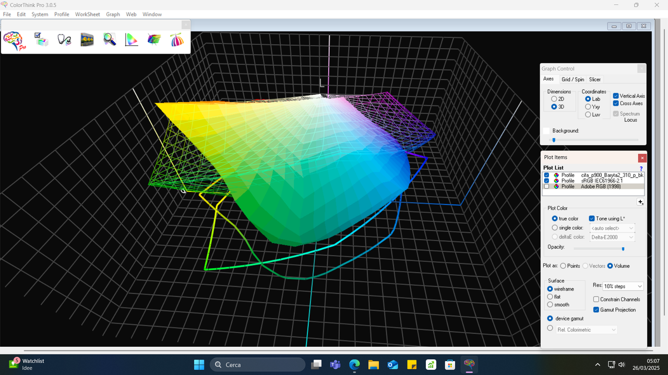Switch to the Grid / Spin tab
This screenshot has width=668, height=375.
tap(572, 79)
